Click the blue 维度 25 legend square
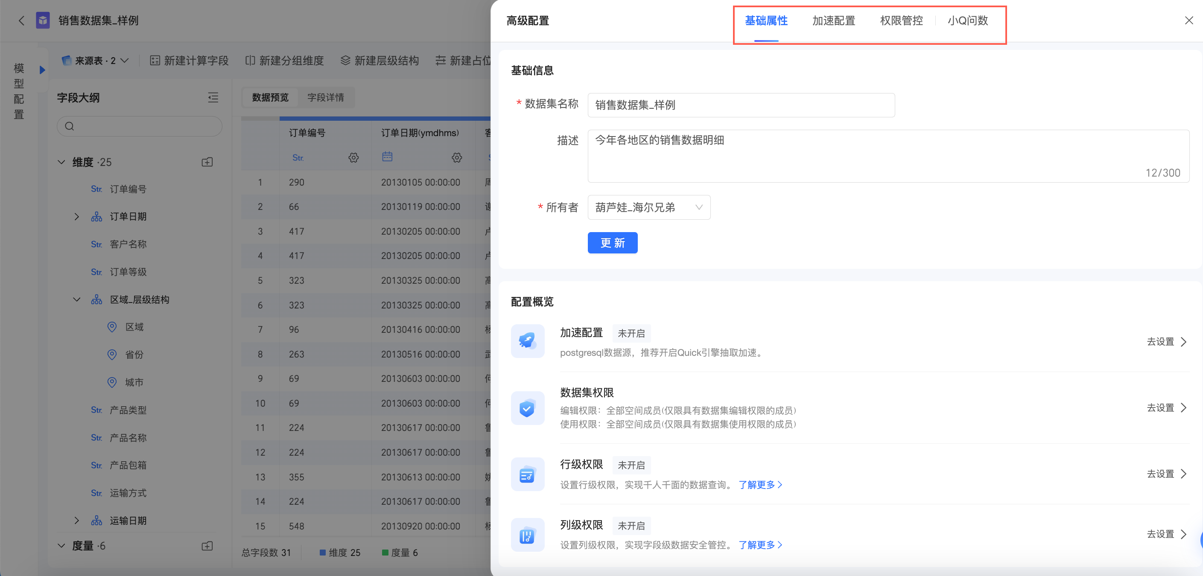 click(x=322, y=553)
